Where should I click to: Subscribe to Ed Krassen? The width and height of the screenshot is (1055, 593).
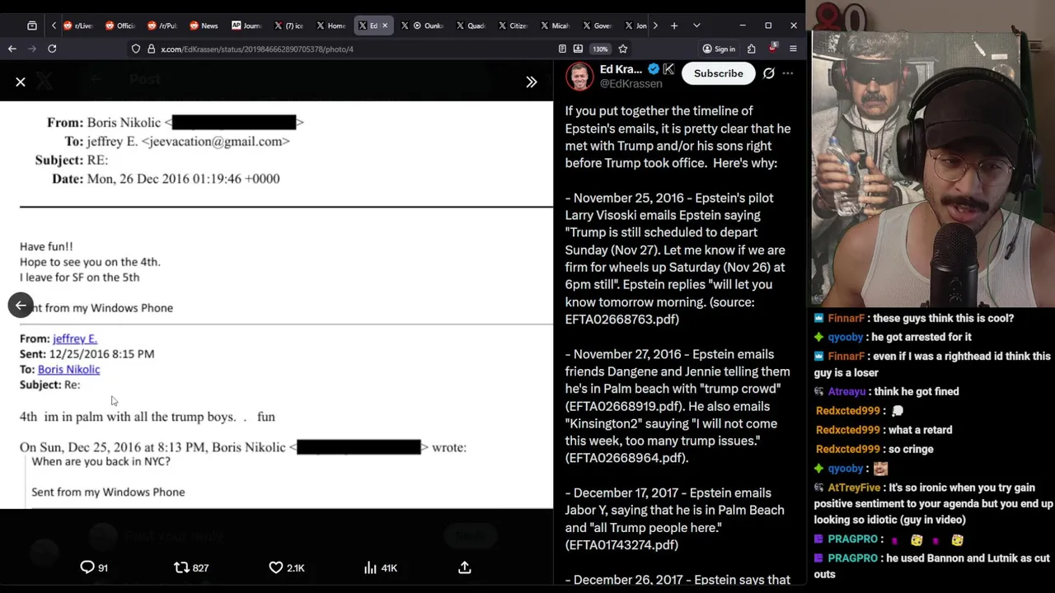coord(718,73)
